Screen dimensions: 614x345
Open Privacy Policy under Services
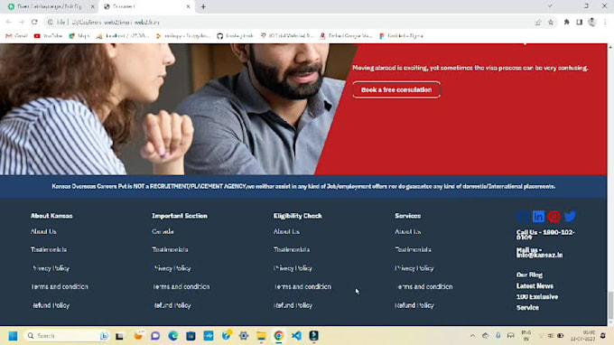coord(414,268)
